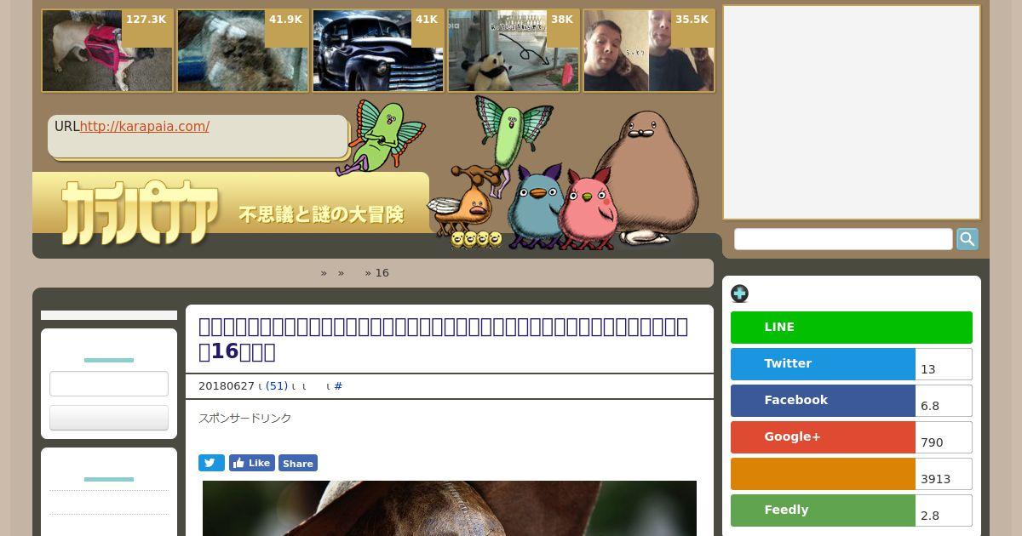Subscribe with the green Feedly bar
The height and width of the screenshot is (536, 1022).
click(823, 510)
